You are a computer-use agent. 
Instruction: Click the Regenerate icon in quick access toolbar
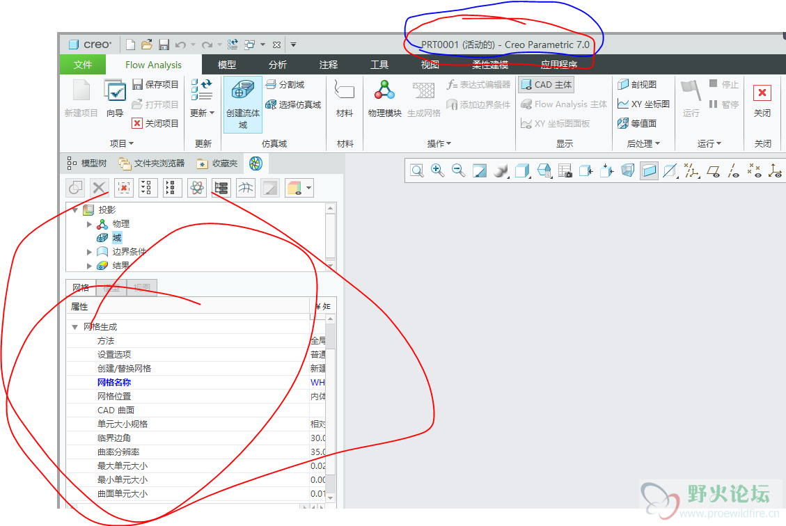(233, 45)
